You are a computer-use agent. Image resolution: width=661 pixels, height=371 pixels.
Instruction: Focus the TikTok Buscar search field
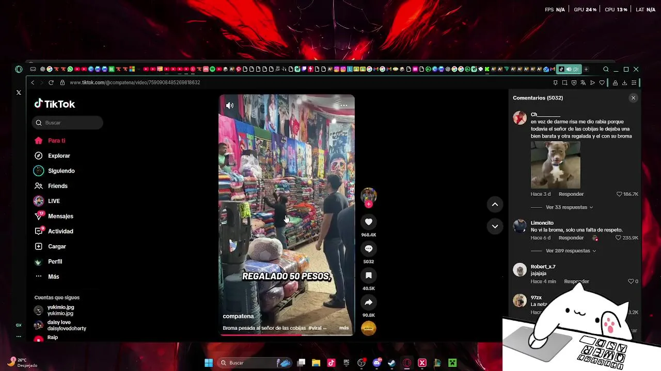68,123
